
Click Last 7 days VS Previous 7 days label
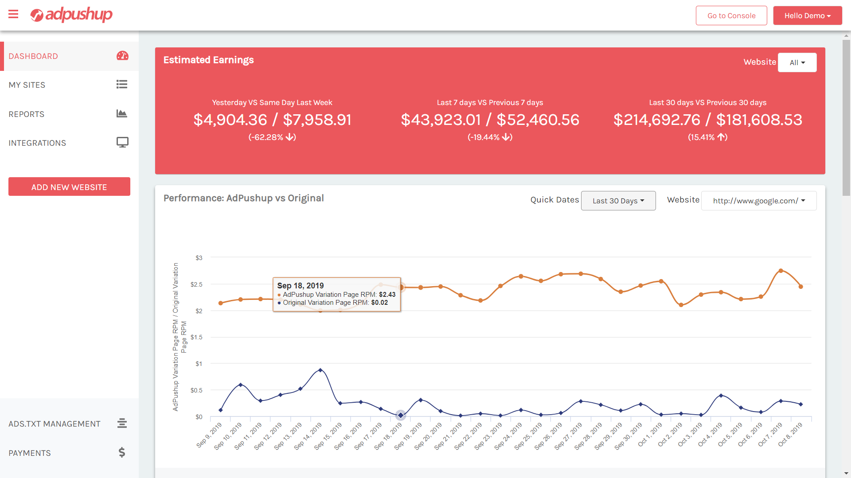tap(490, 102)
